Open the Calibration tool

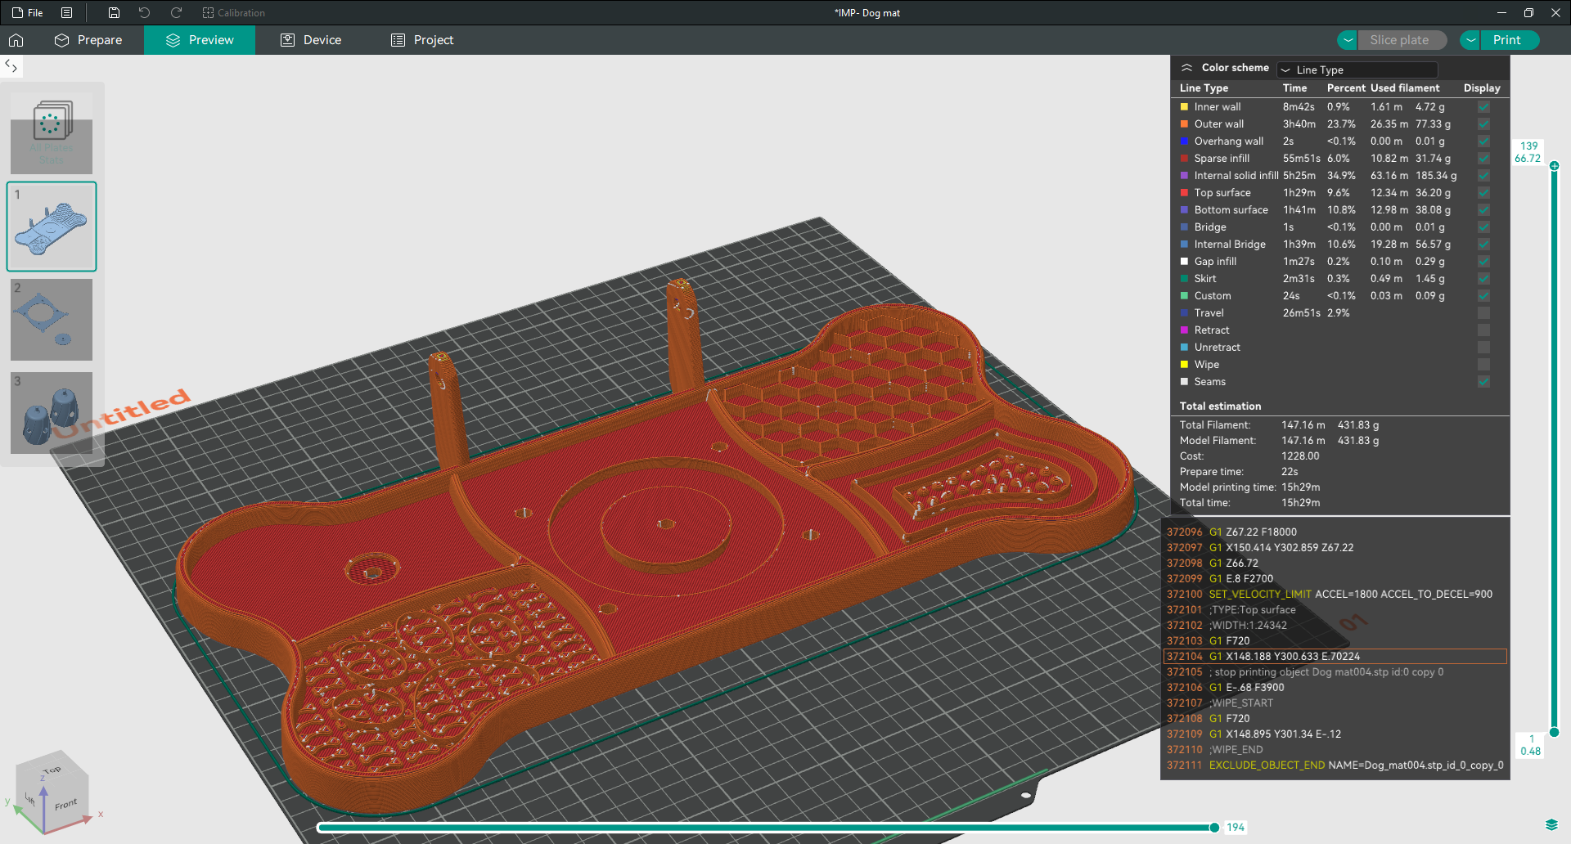(233, 13)
